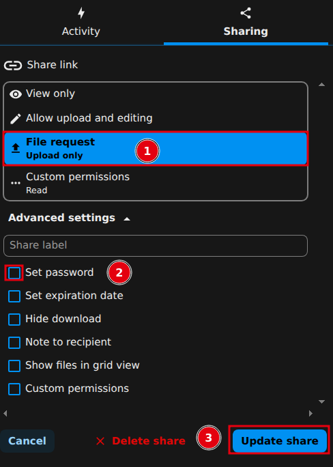The width and height of the screenshot is (333, 467).
Task: Click the View only eye icon
Action: point(16,94)
